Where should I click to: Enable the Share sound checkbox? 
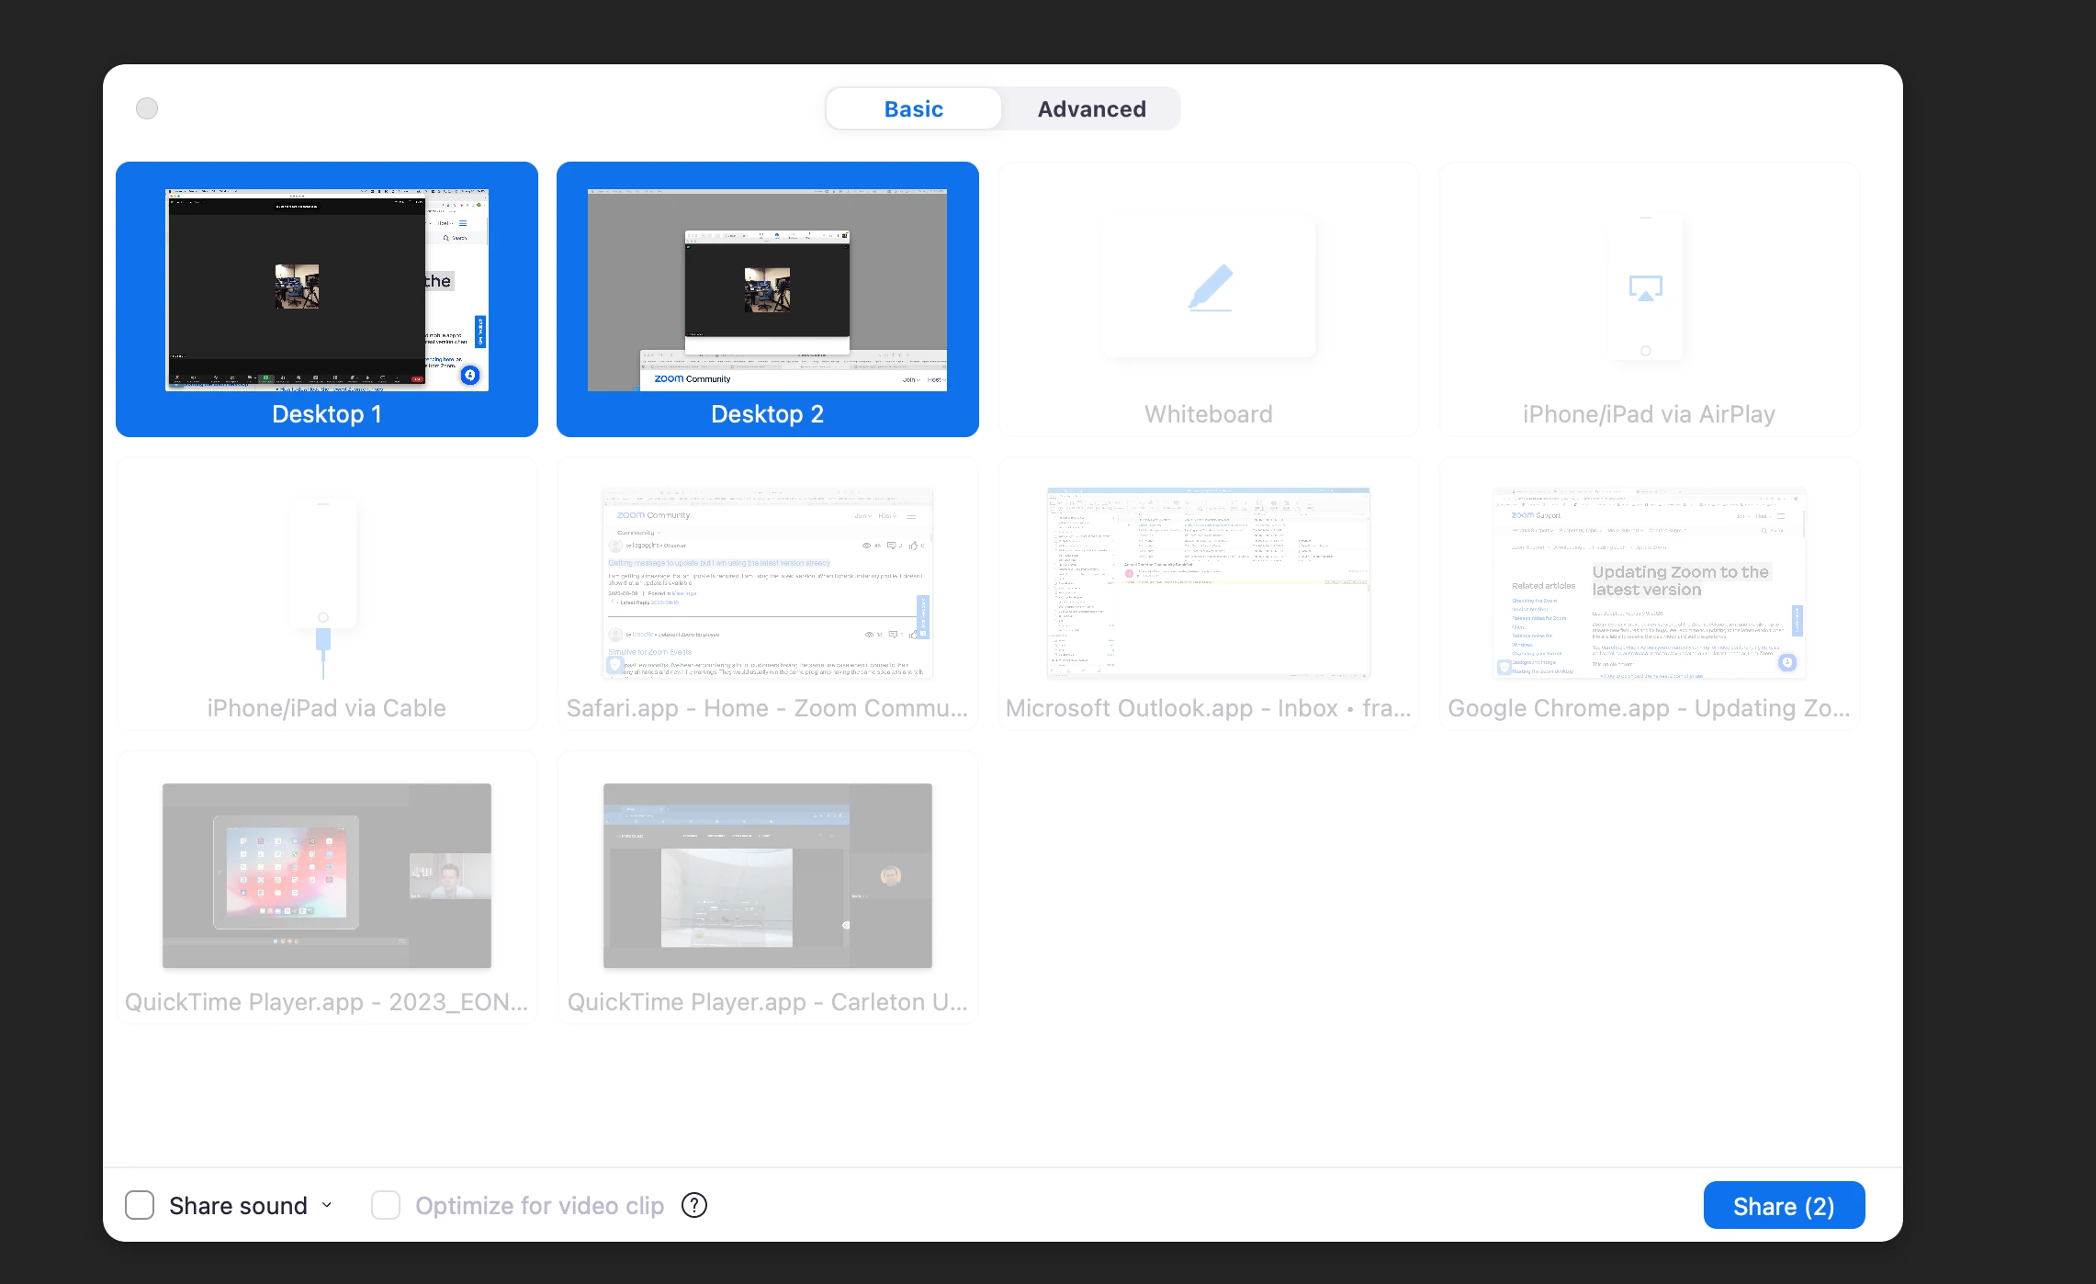coord(140,1205)
